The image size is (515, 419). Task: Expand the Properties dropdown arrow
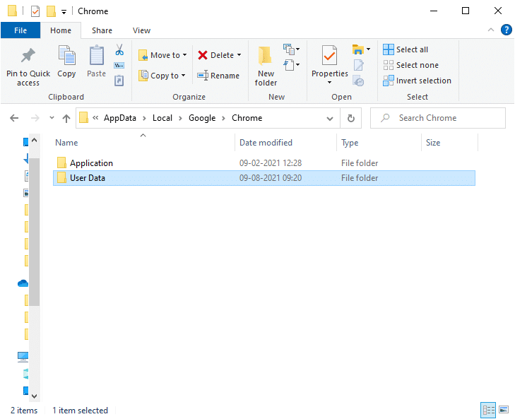329,82
